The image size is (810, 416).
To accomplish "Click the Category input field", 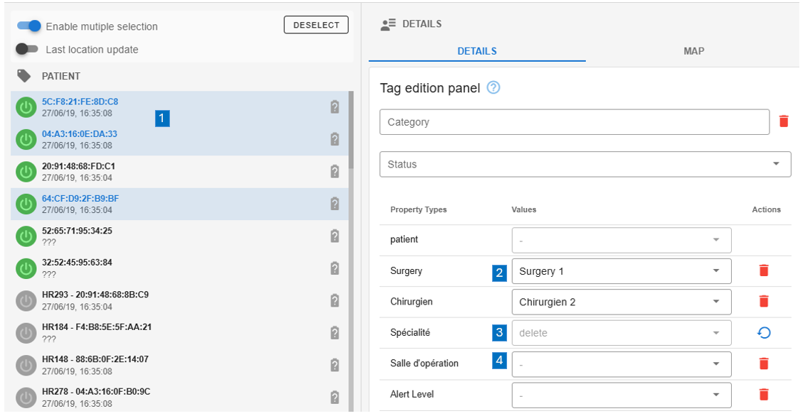I will coord(574,122).
